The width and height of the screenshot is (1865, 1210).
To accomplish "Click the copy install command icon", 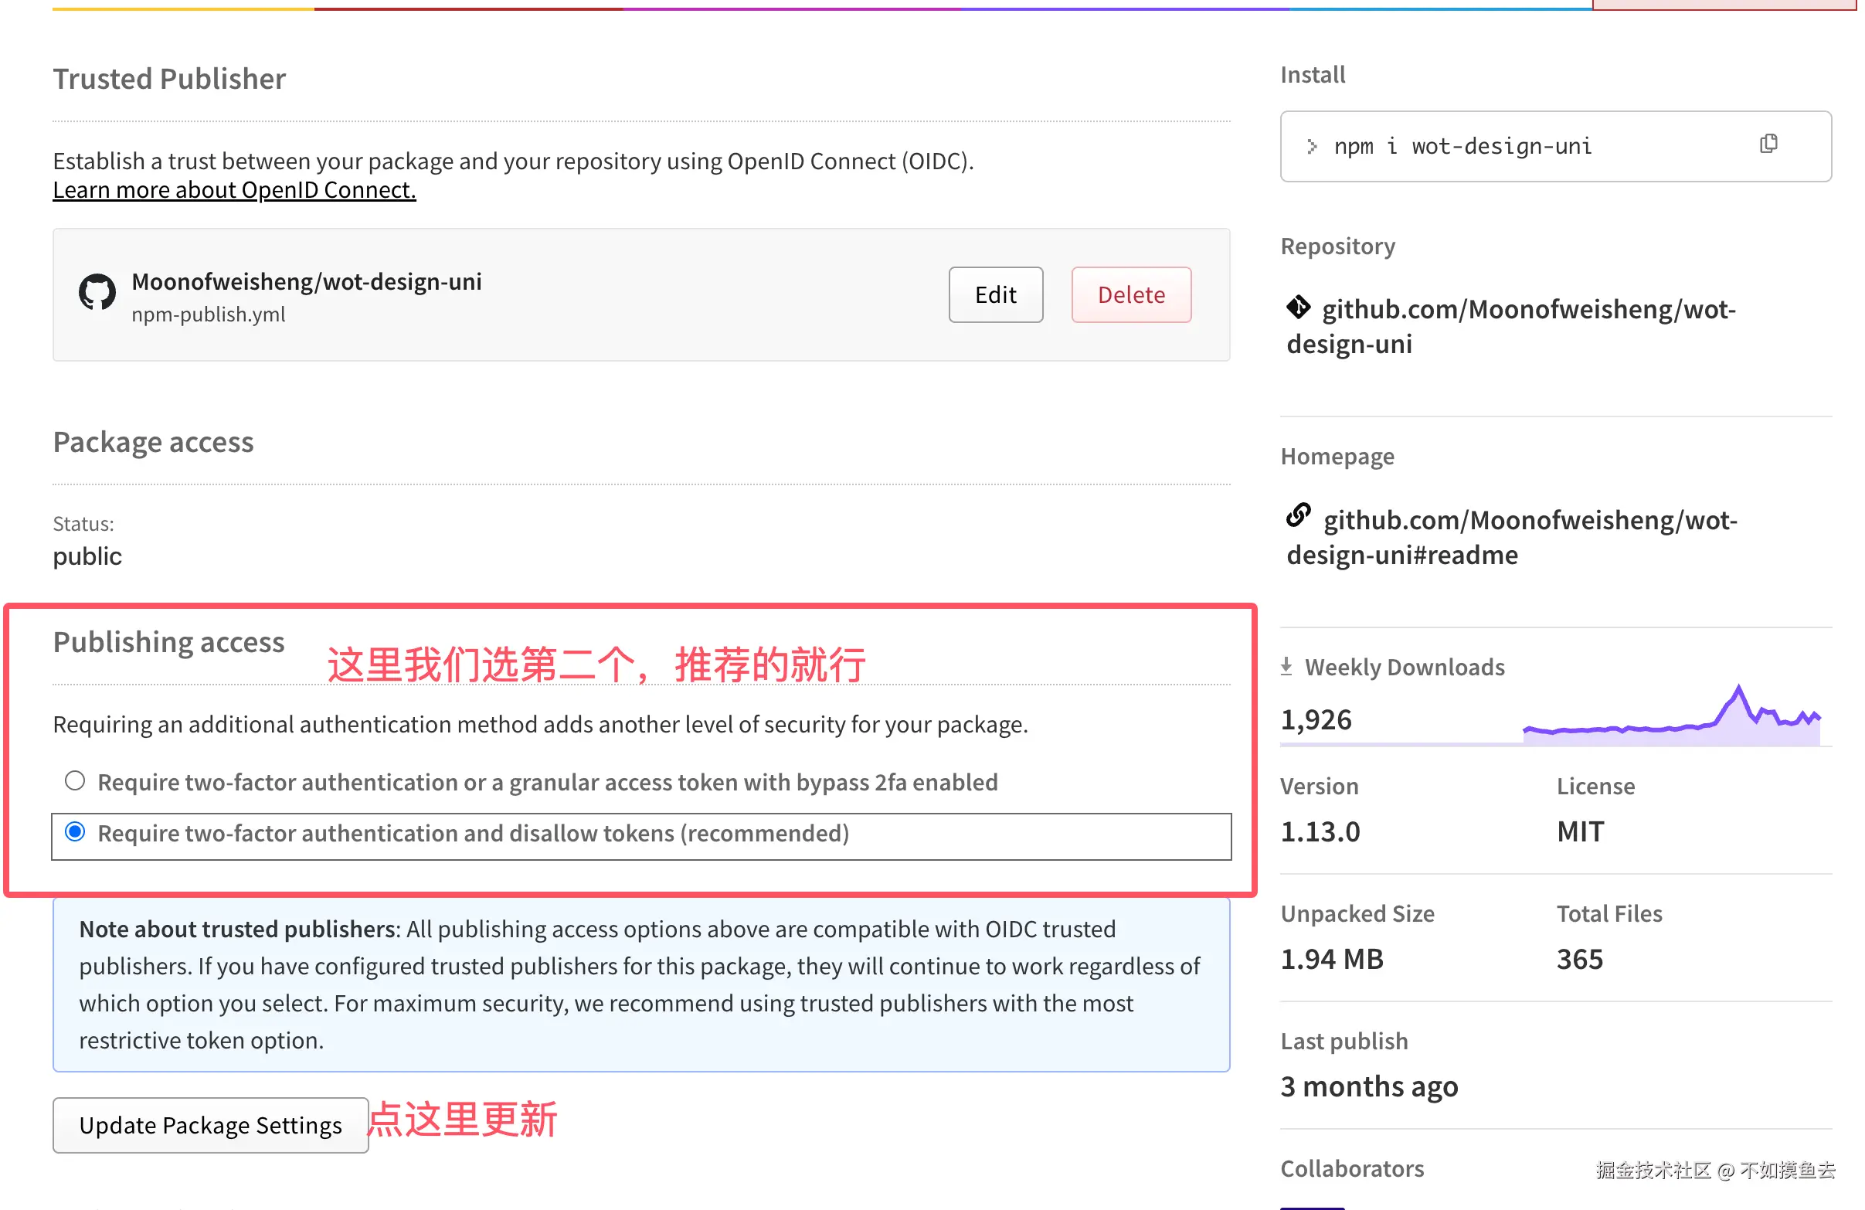I will tap(1768, 144).
